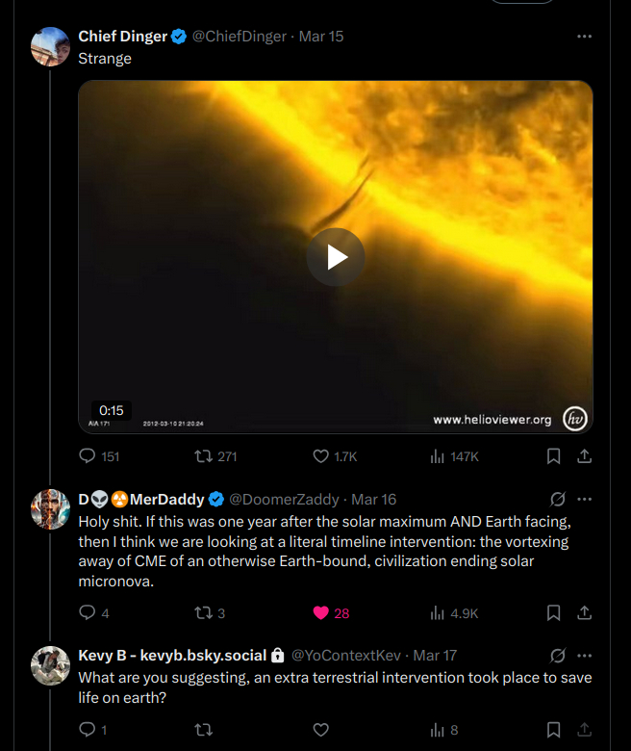Like Kevy B's reply

321,730
